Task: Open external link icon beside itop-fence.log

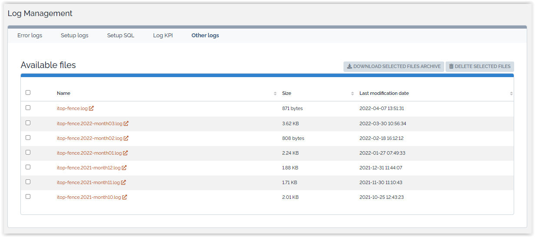Action: (92, 108)
